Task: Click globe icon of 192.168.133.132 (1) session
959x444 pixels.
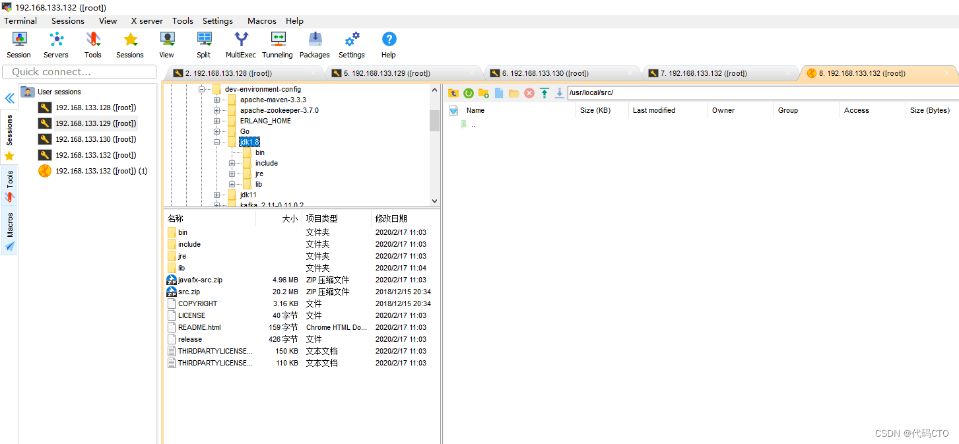Action: (x=45, y=171)
